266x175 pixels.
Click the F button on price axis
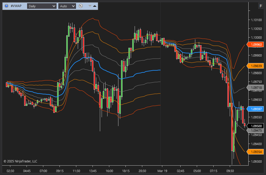(260, 6)
